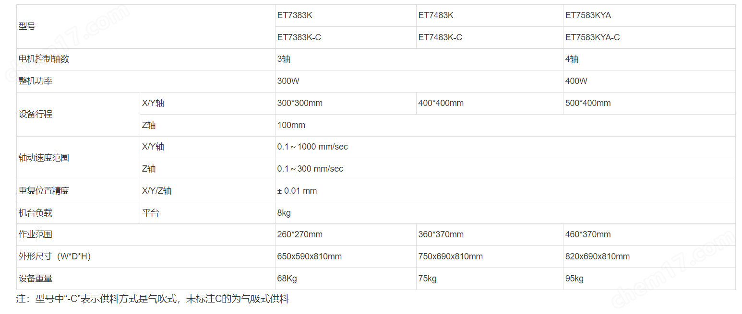Click the 300W power value

pyautogui.click(x=288, y=81)
